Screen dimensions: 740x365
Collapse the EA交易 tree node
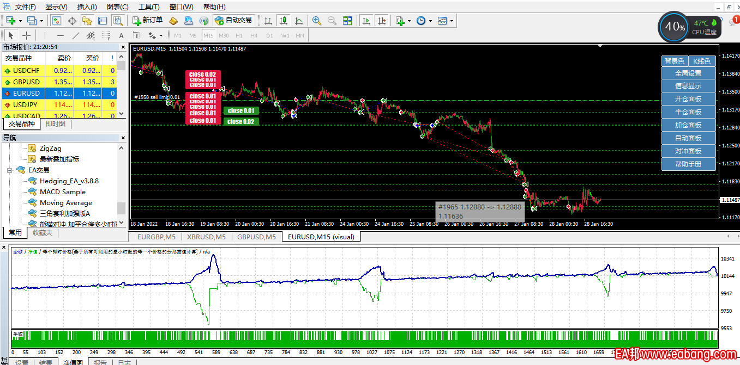click(10, 170)
